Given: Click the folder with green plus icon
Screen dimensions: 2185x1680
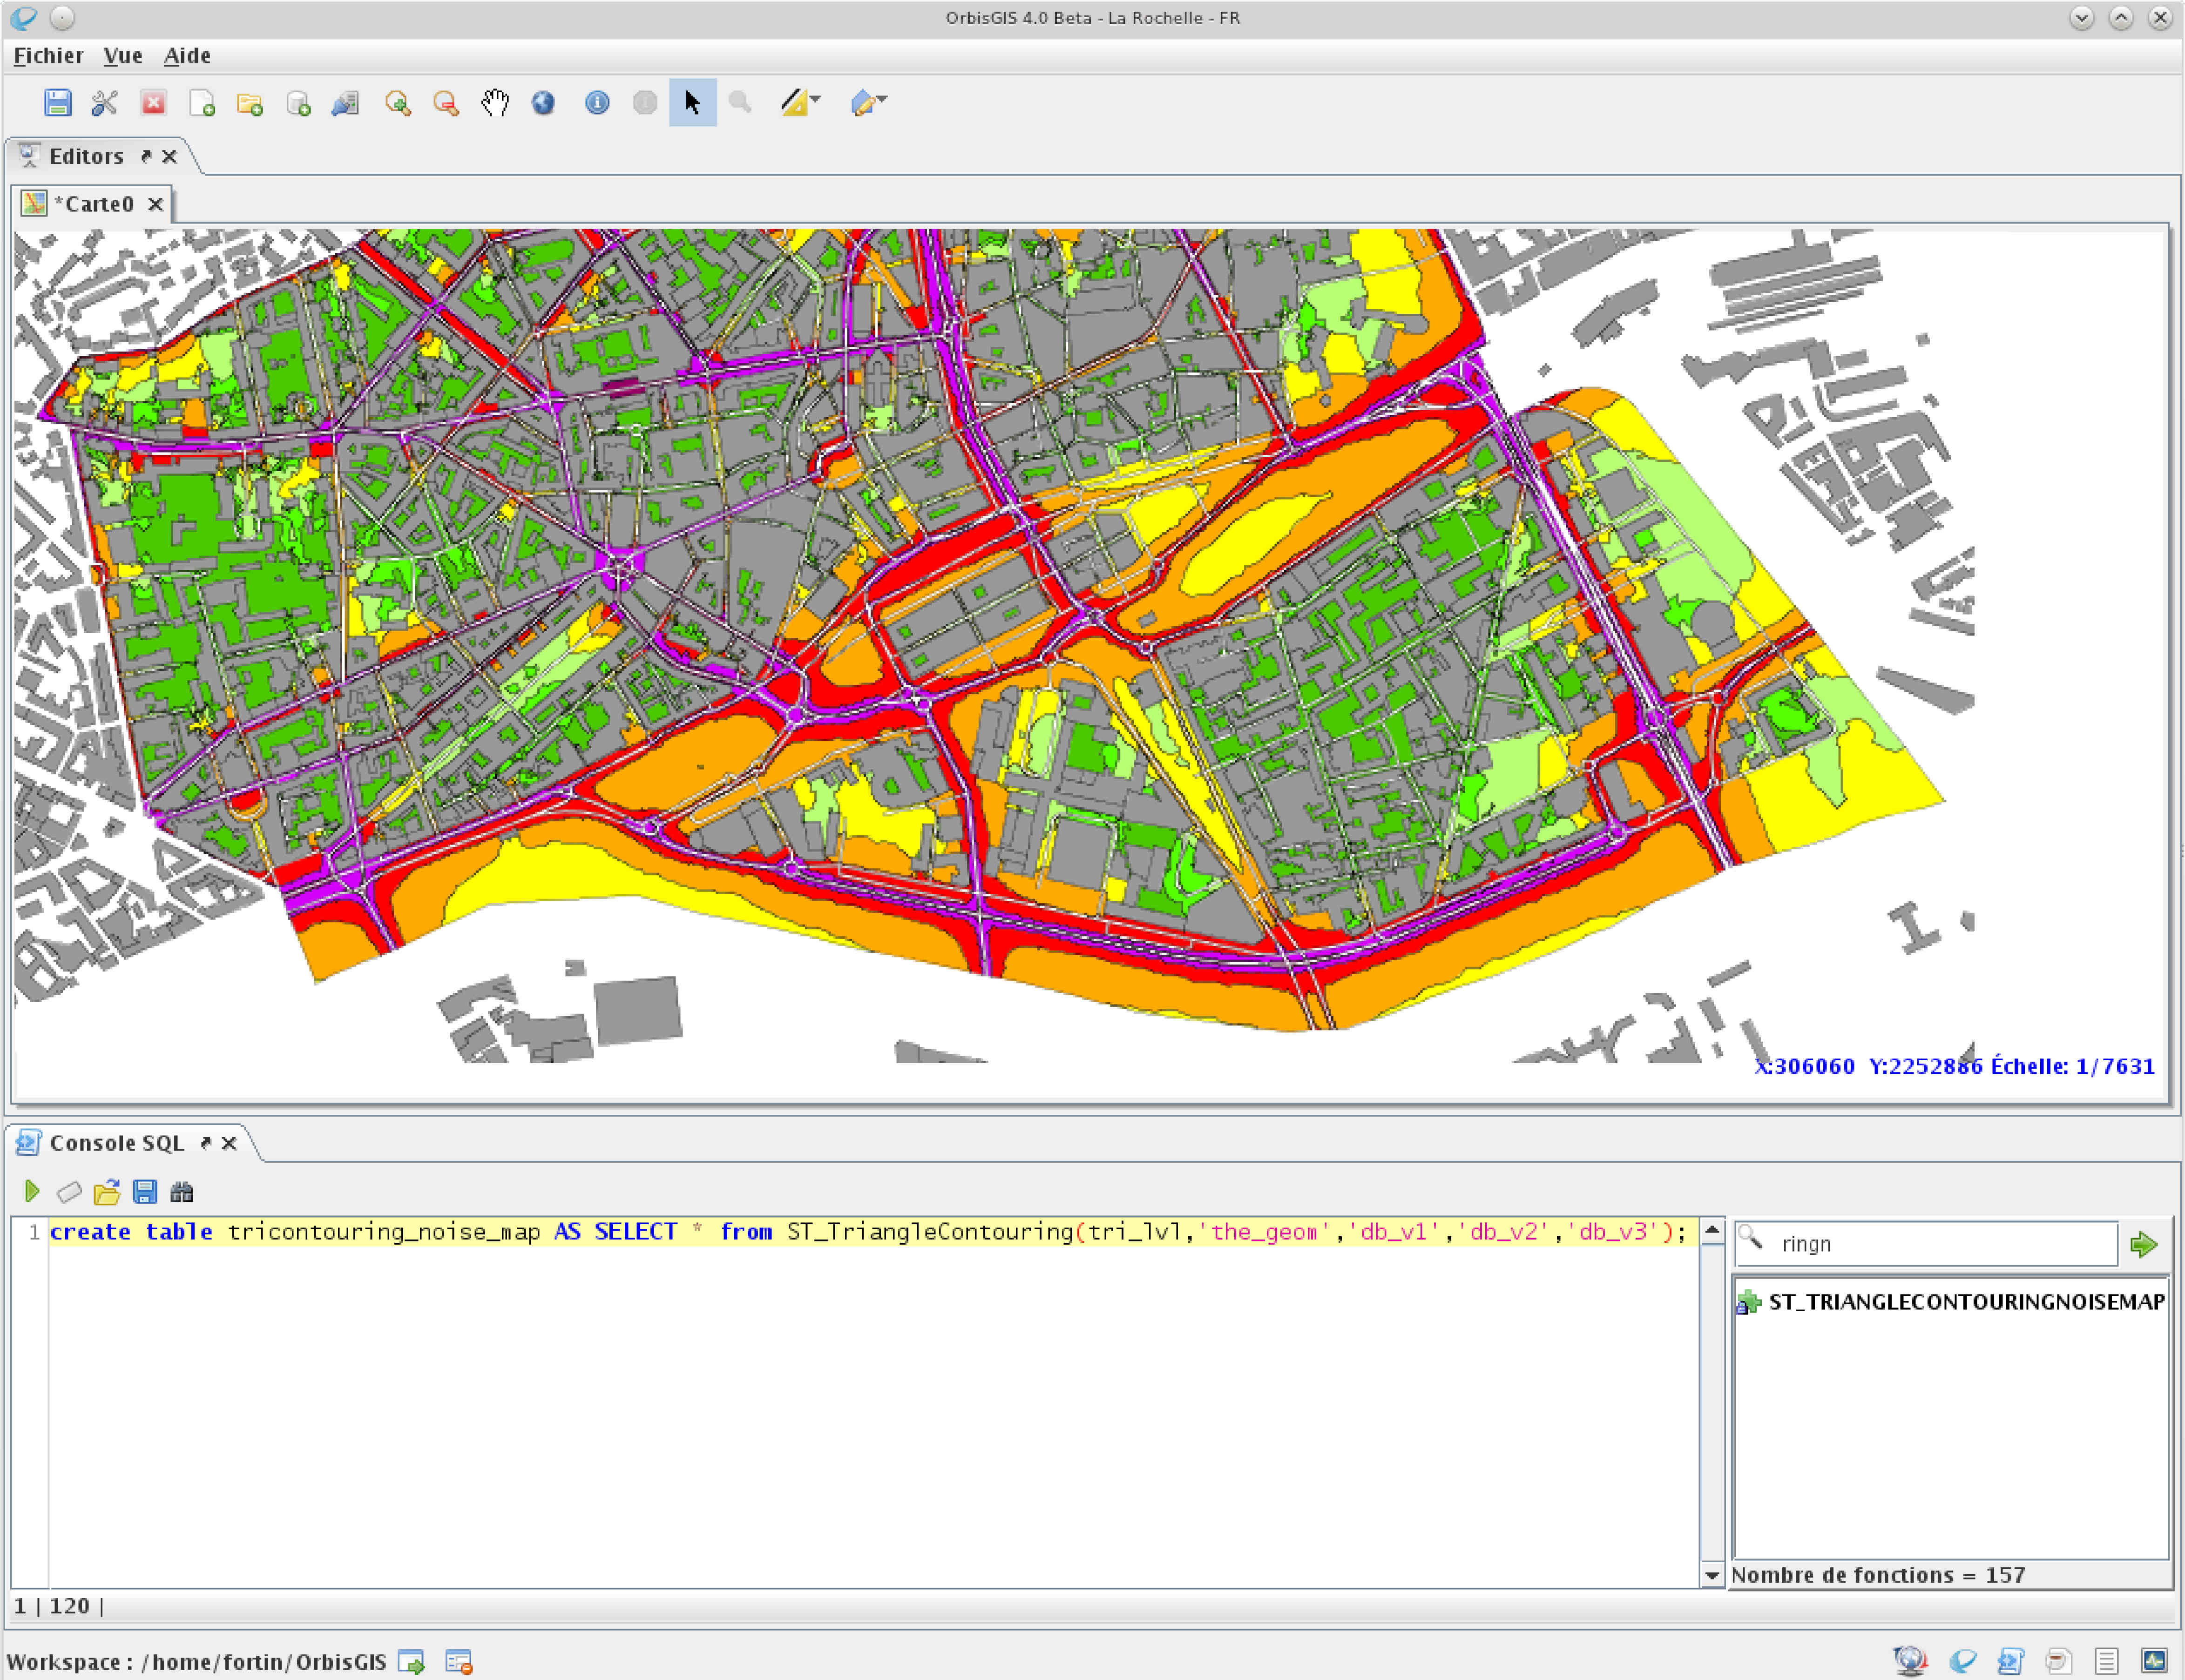Looking at the screenshot, I should (x=250, y=104).
